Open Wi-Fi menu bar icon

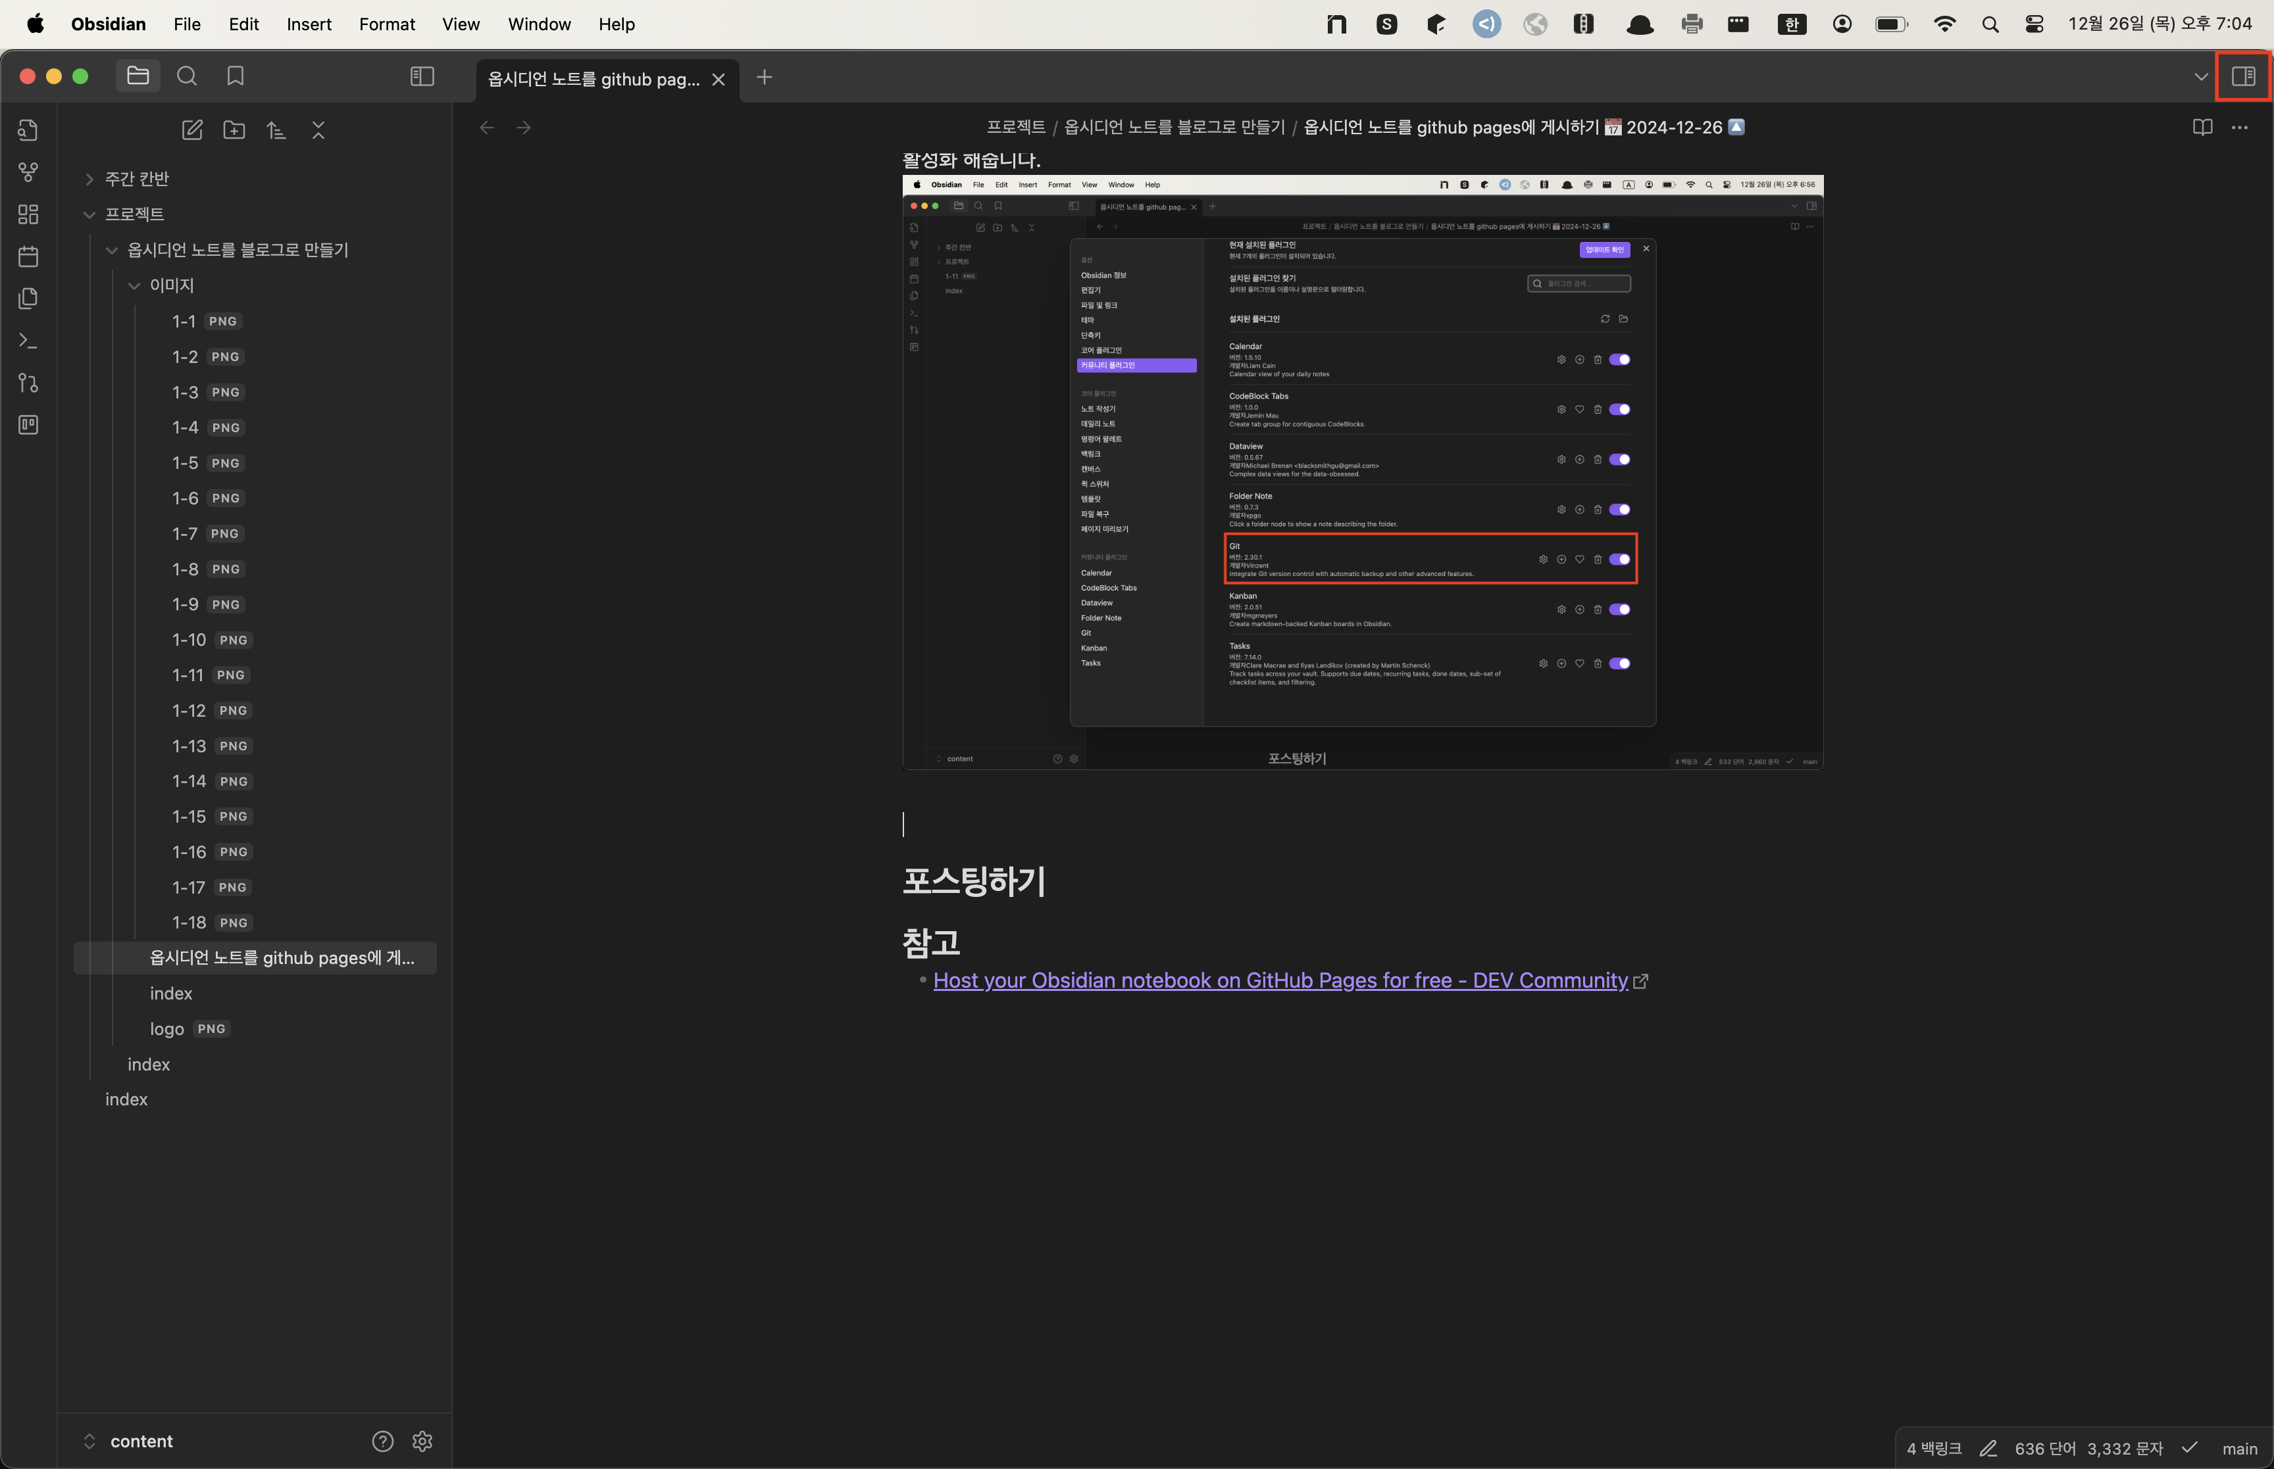[1945, 24]
